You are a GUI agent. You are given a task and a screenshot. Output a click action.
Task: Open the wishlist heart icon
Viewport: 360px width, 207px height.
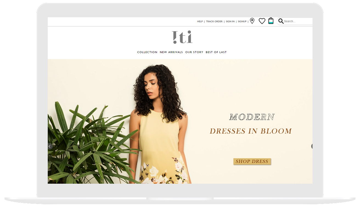[262, 21]
